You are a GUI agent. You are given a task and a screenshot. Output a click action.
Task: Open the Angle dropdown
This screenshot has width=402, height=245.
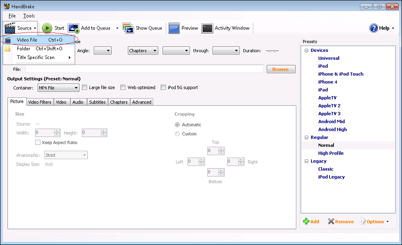[x=102, y=51]
